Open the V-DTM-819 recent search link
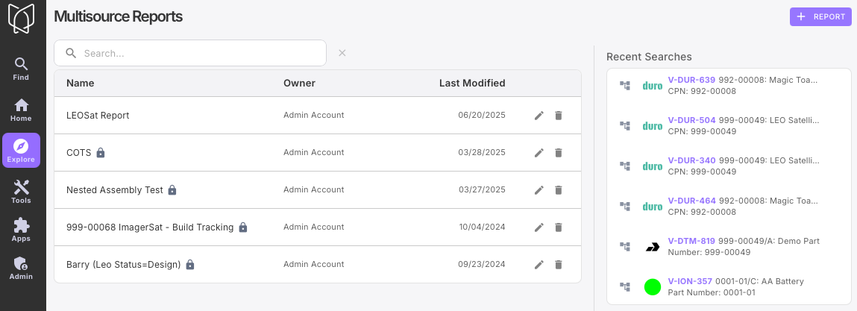857x311 pixels. [x=691, y=241]
